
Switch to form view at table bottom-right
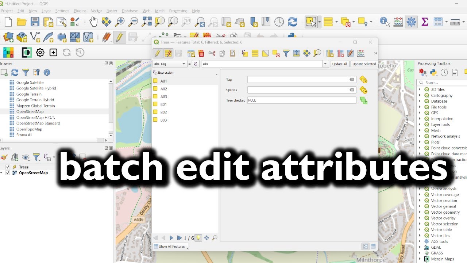[366, 247]
